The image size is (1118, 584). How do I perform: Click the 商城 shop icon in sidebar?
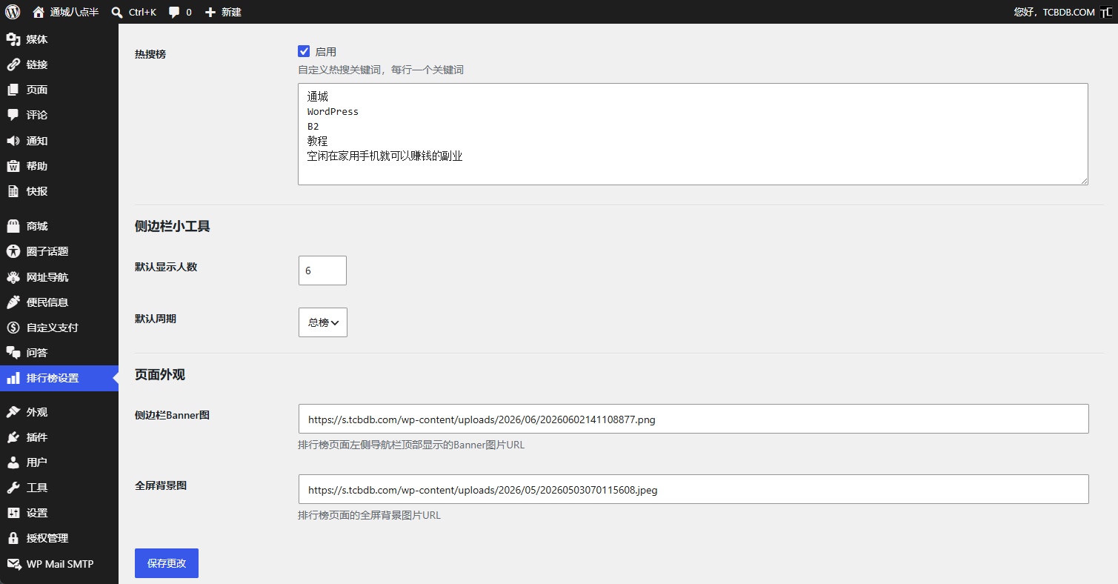point(13,226)
